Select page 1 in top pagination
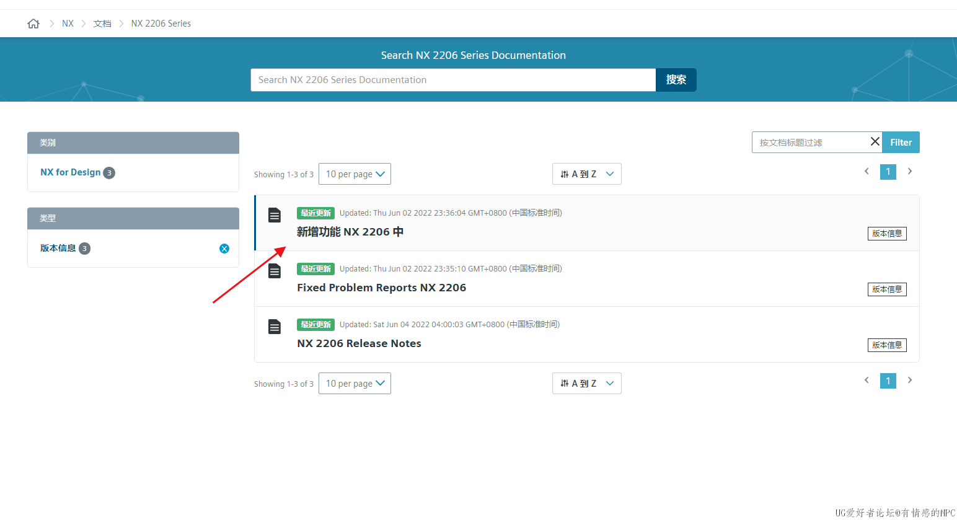This screenshot has height=520, width=957. [x=888, y=172]
